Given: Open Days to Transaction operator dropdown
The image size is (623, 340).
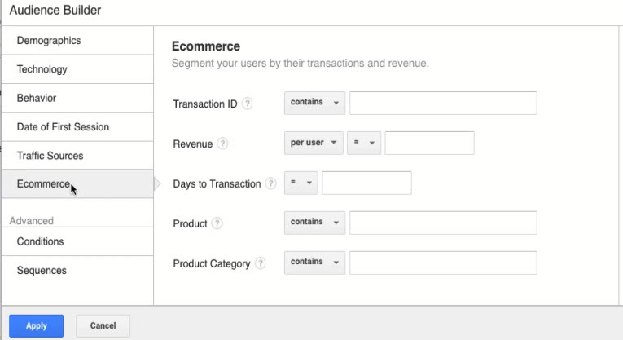Looking at the screenshot, I should [x=301, y=183].
